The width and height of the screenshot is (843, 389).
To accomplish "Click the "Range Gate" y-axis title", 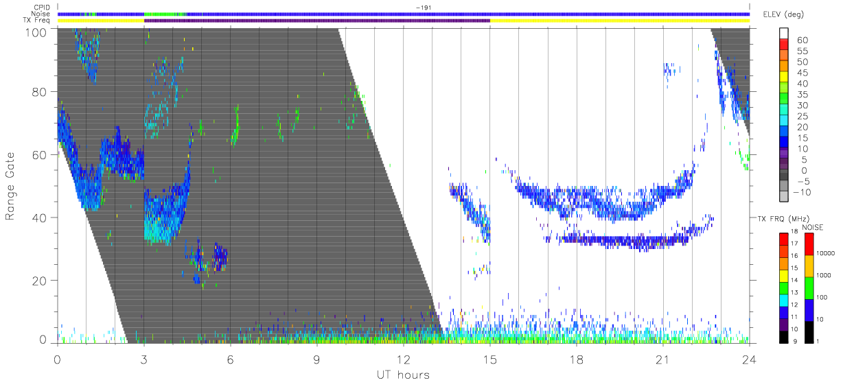I will 10,186.
